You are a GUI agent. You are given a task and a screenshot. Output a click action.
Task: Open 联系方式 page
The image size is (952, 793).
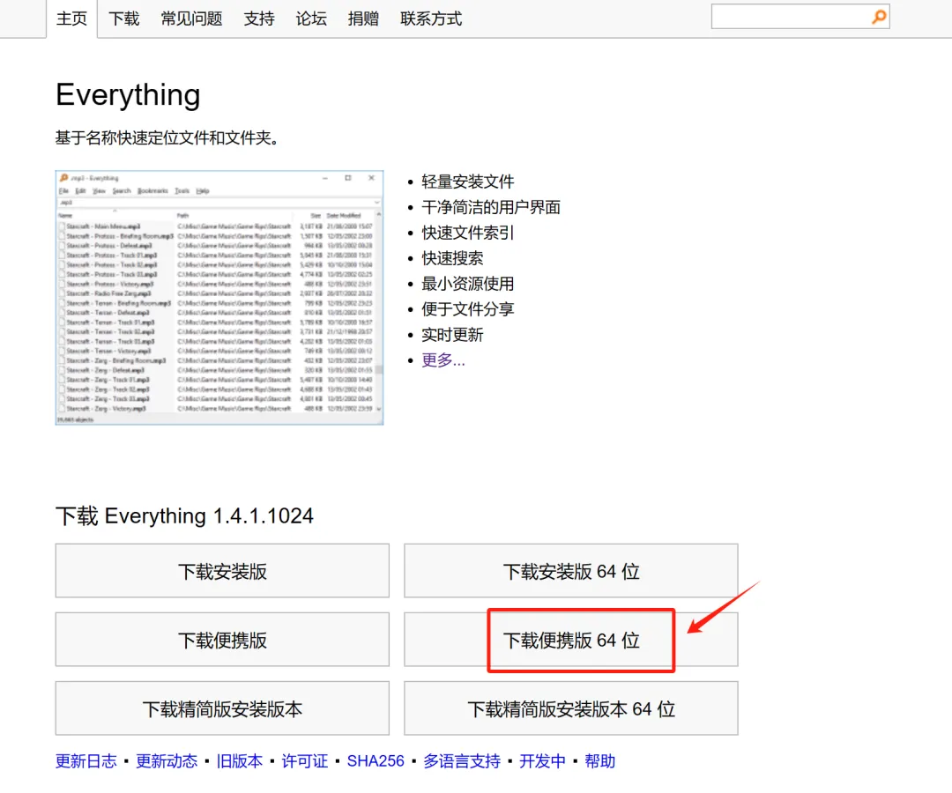(x=431, y=19)
